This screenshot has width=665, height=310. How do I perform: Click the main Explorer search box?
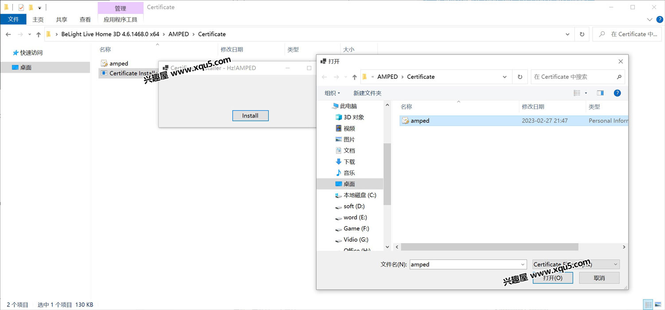click(628, 34)
